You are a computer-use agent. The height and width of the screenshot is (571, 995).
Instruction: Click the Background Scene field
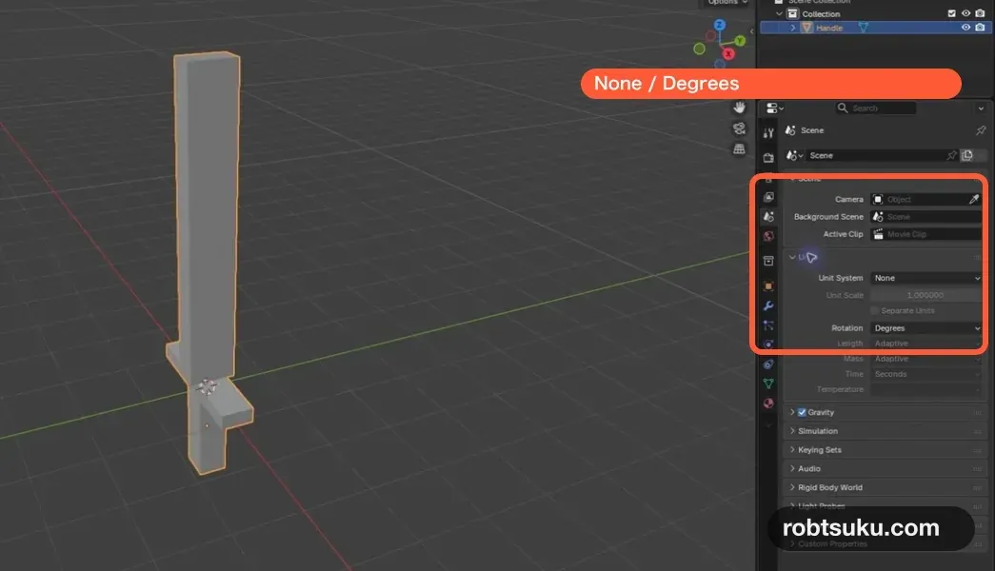pyautogui.click(x=925, y=217)
